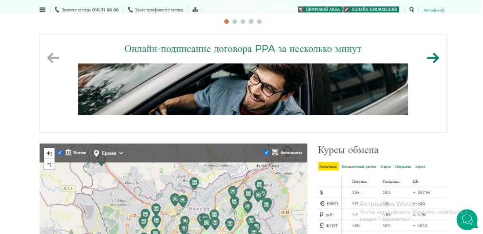Click the ruble sign currency icon

(322, 215)
